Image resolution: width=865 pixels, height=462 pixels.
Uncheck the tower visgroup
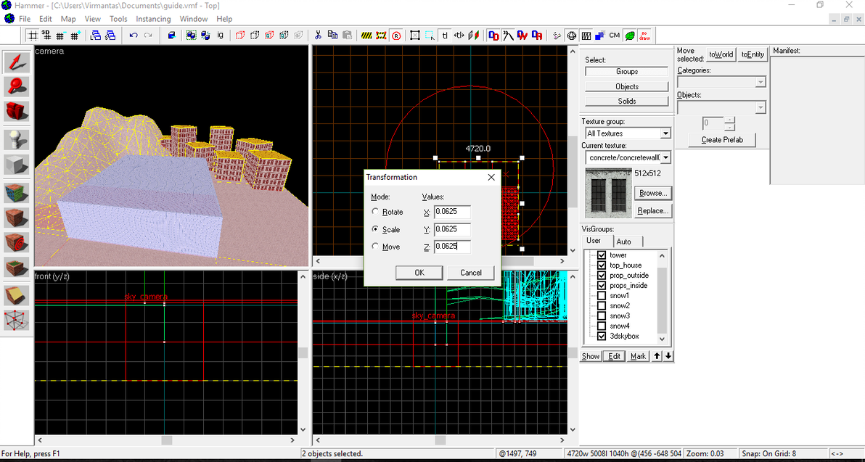point(601,255)
